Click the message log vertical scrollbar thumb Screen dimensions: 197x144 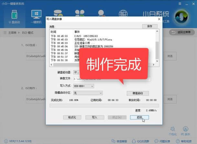click(x=157, y=50)
